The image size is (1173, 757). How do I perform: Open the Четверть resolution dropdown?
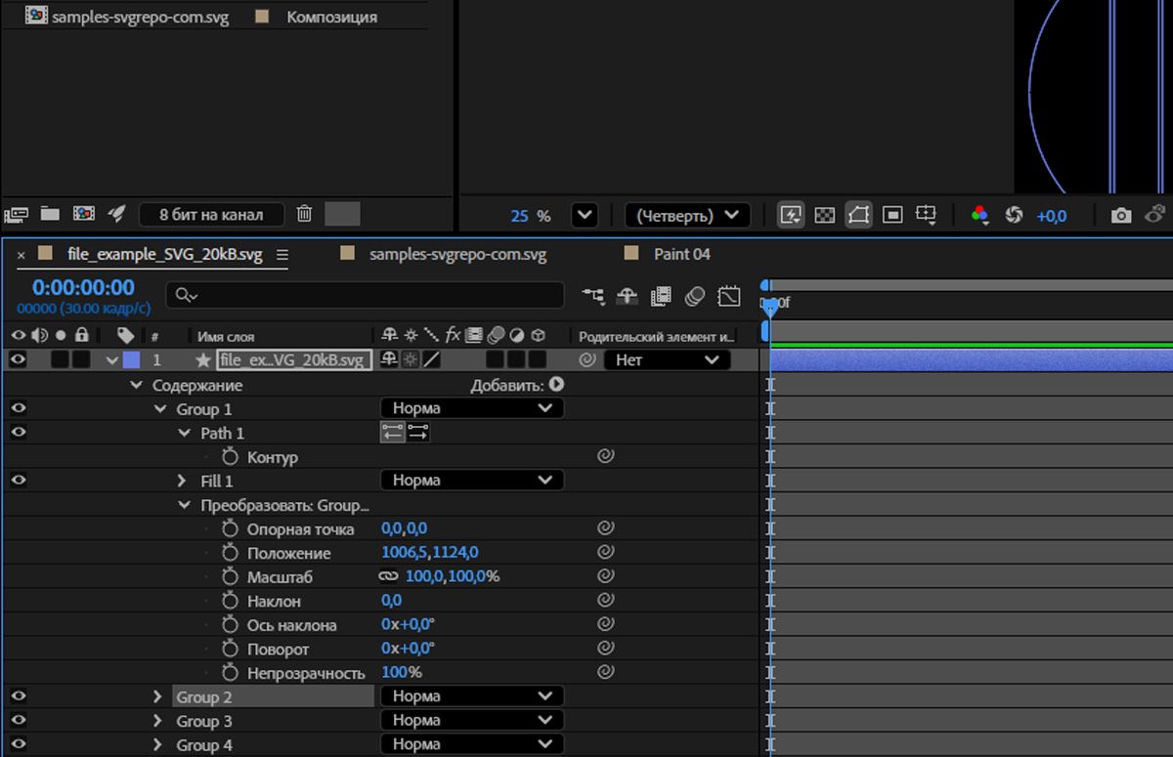[687, 215]
